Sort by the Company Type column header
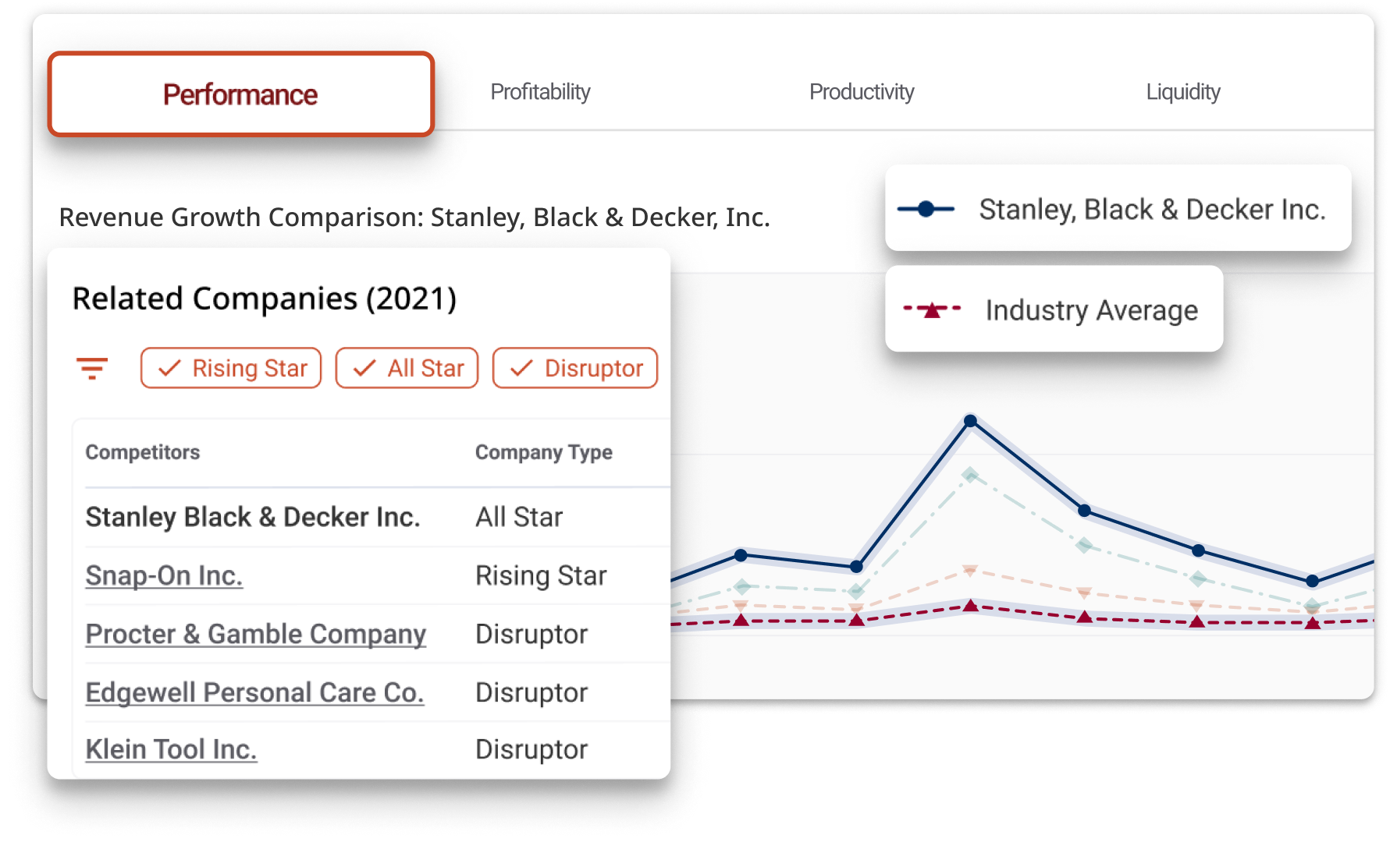 [x=543, y=452]
